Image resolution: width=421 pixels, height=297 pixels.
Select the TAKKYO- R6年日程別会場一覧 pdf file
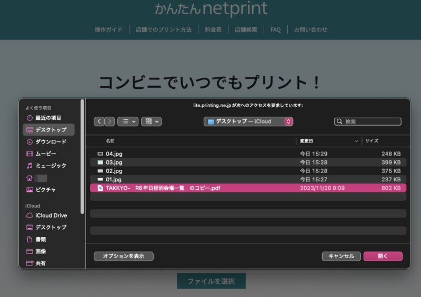tap(248, 188)
